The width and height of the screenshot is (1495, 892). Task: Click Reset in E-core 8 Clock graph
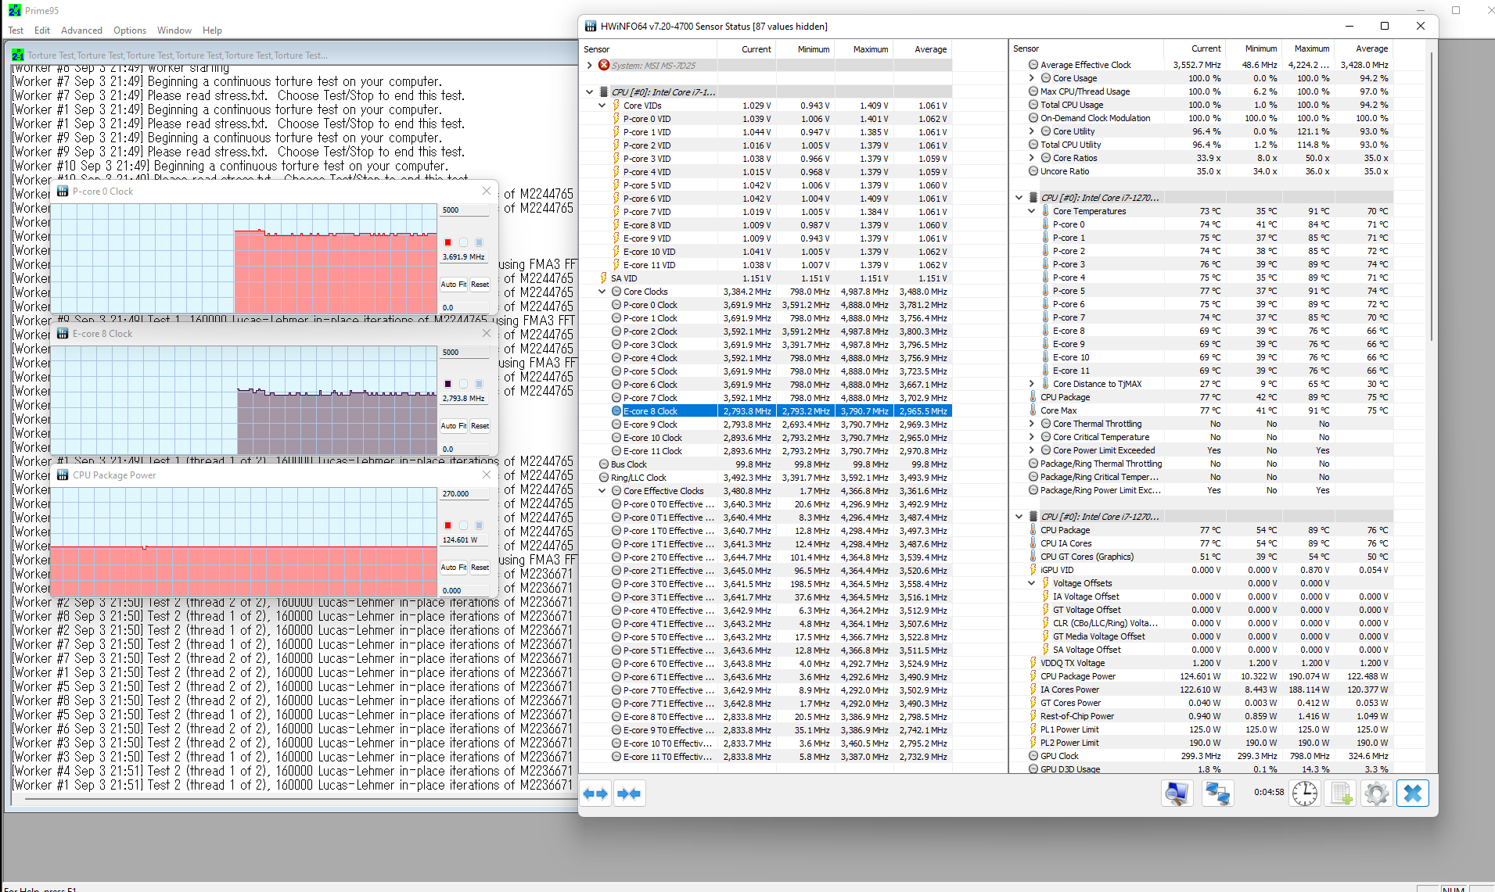[x=480, y=426]
